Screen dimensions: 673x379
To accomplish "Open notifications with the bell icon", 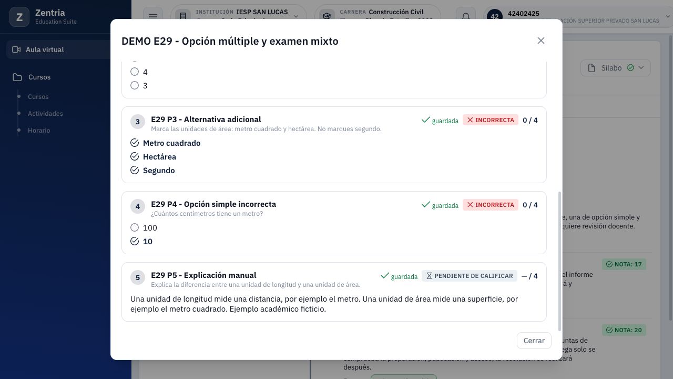I will 465,16.
